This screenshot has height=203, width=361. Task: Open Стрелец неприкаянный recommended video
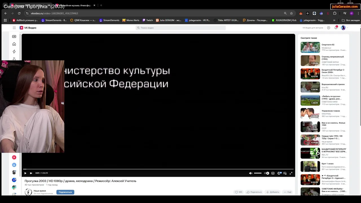(x=323, y=61)
